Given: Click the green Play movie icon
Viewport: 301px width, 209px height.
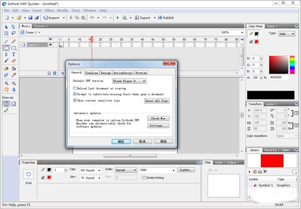Looking at the screenshot, I should 118,18.
